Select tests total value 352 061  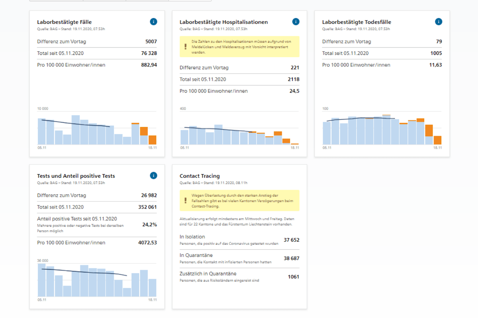[148, 207]
